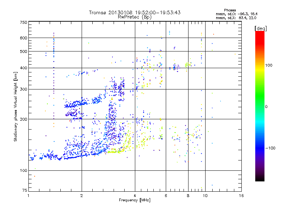Click the '[deg]' colorbar unit label

click(x=261, y=28)
